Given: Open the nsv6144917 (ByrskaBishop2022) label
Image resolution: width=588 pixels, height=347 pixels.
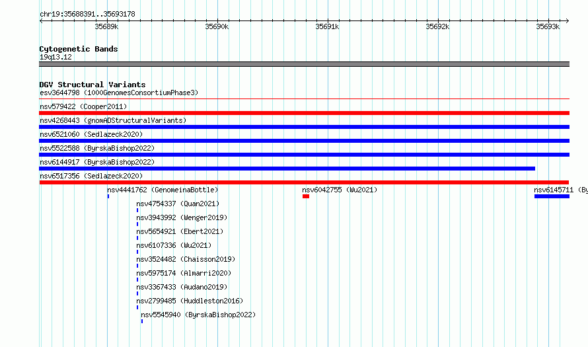Looking at the screenshot, I should click(x=97, y=162).
